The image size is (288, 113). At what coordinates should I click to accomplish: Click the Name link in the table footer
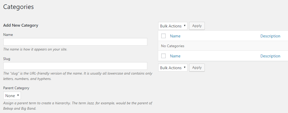click(175, 56)
